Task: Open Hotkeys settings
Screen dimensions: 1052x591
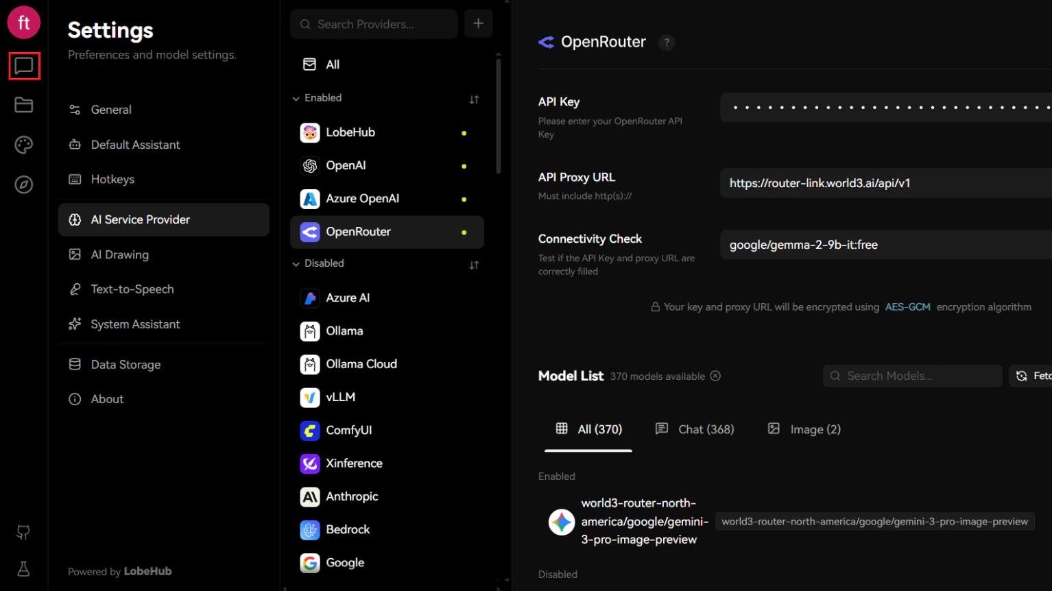Action: (164, 179)
